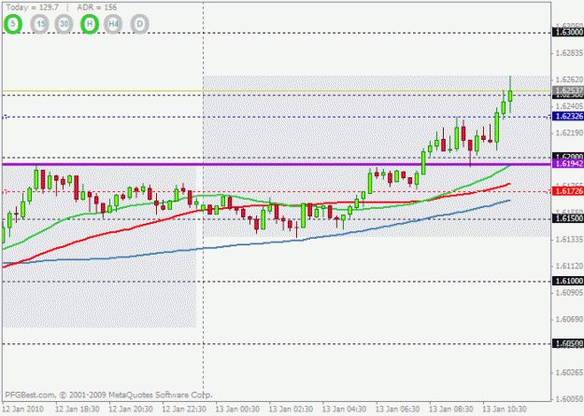584x416 pixels.
Task: Click the 12 Jan 22:30 time label
Action: pyautogui.click(x=184, y=409)
